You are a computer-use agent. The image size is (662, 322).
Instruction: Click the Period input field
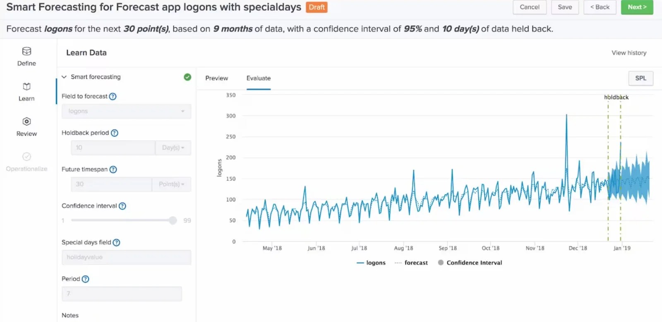(122, 294)
